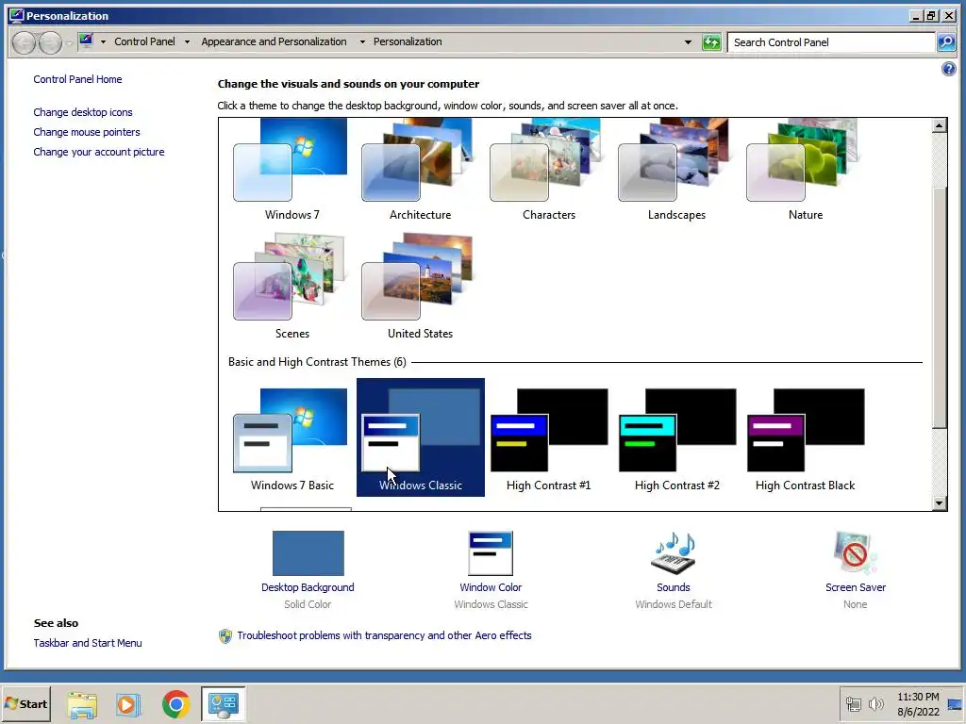Open Google Chrome from the taskbar
The image size is (966, 724).
point(175,704)
